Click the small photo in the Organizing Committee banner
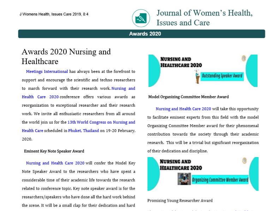 184,179
